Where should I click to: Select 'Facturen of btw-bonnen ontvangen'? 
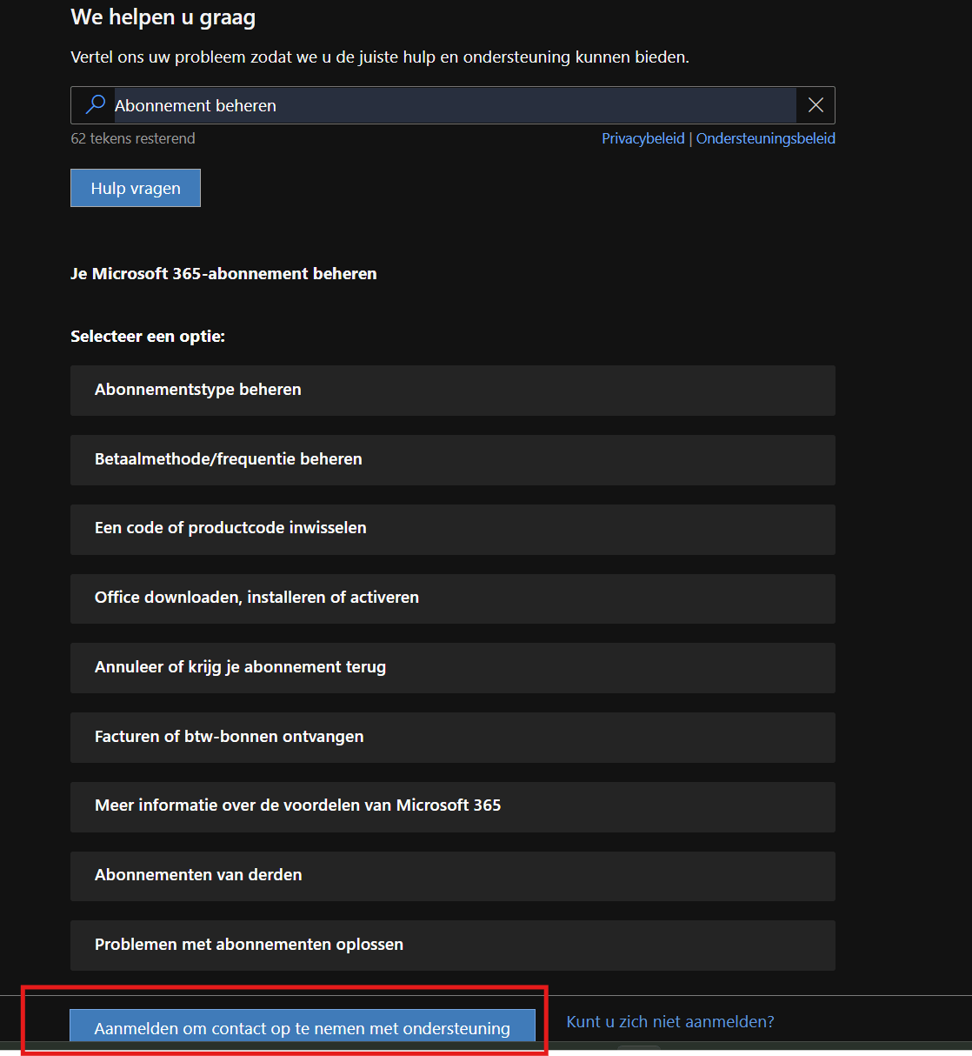453,737
